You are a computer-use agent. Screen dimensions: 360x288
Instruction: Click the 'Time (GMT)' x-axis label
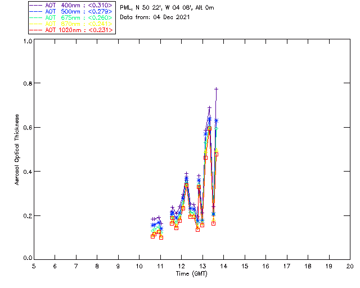pyautogui.click(x=191, y=274)
